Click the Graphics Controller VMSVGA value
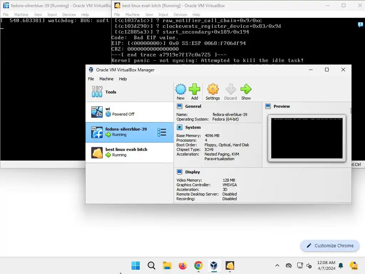The width and height of the screenshot is (365, 274). click(x=230, y=185)
